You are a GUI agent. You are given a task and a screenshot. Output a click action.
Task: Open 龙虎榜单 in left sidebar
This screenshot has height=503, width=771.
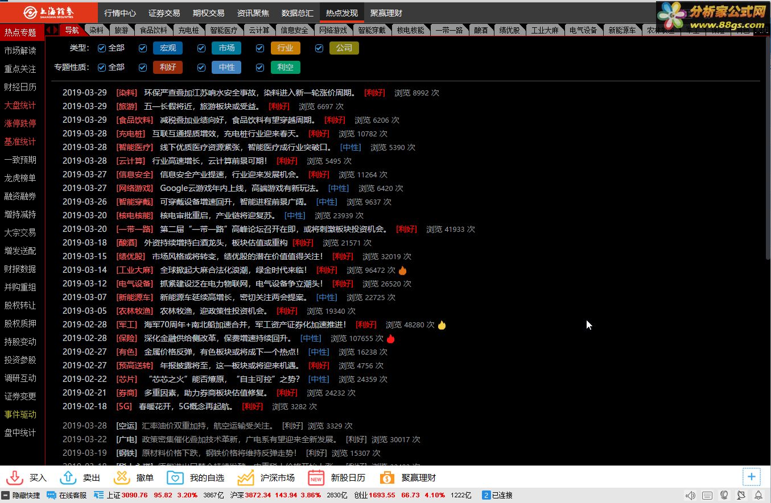tap(20, 178)
